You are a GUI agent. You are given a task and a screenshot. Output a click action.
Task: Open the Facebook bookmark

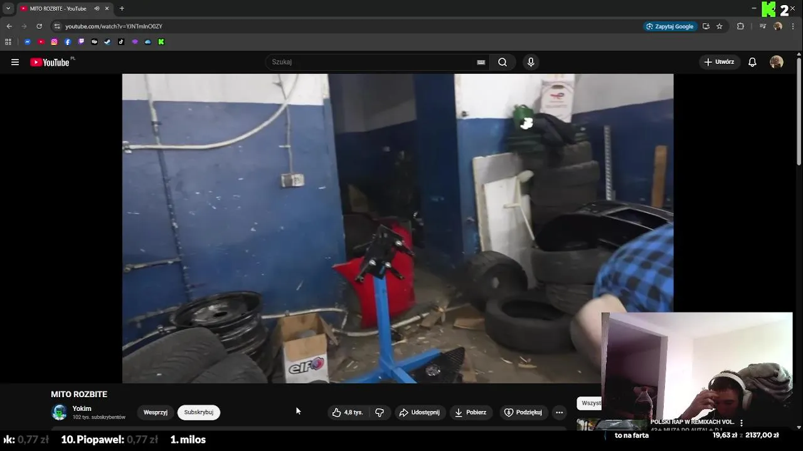coord(68,42)
